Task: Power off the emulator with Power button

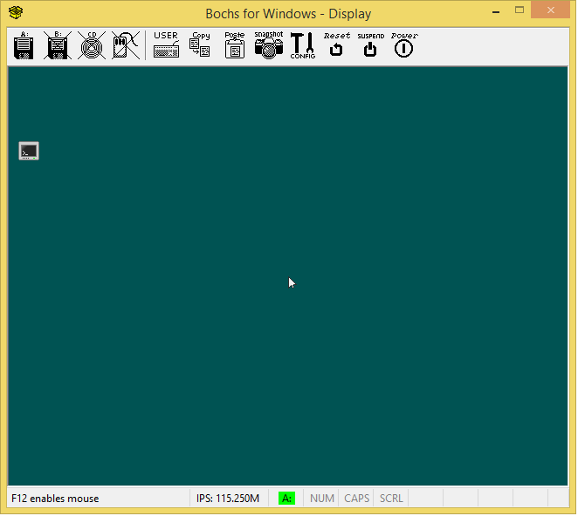Action: tap(403, 46)
